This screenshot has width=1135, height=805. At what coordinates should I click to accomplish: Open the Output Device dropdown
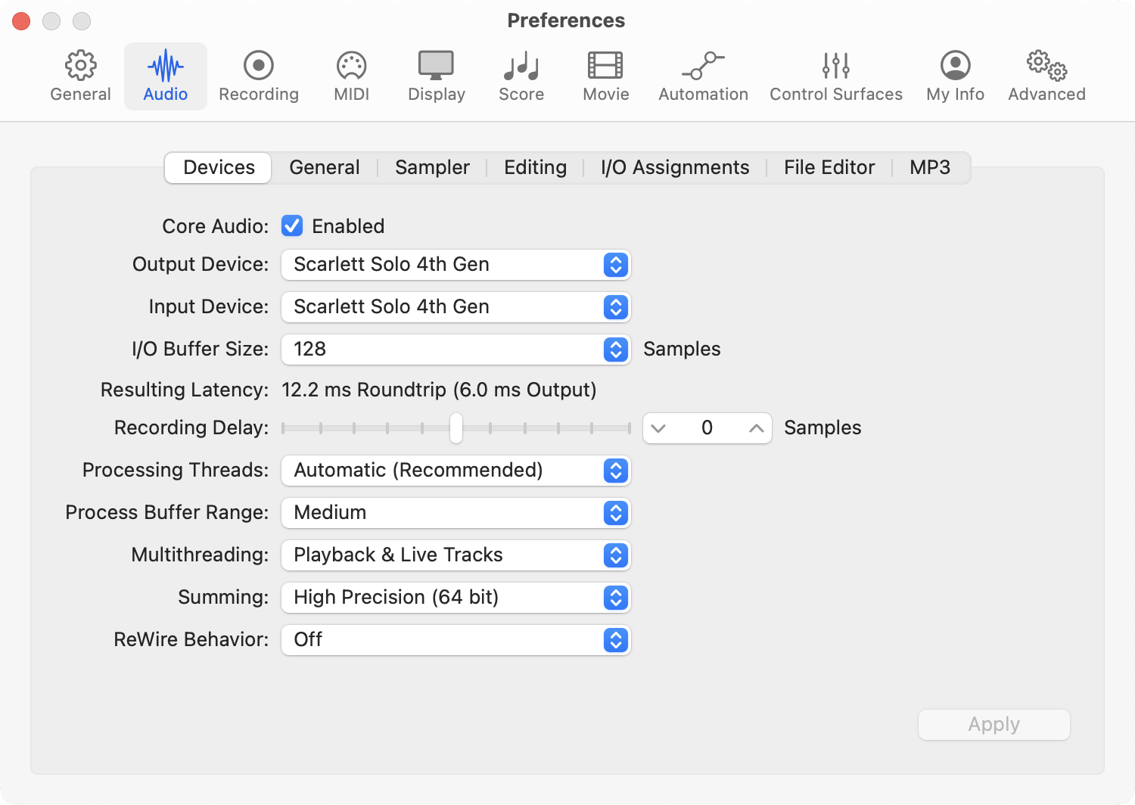[x=616, y=265]
